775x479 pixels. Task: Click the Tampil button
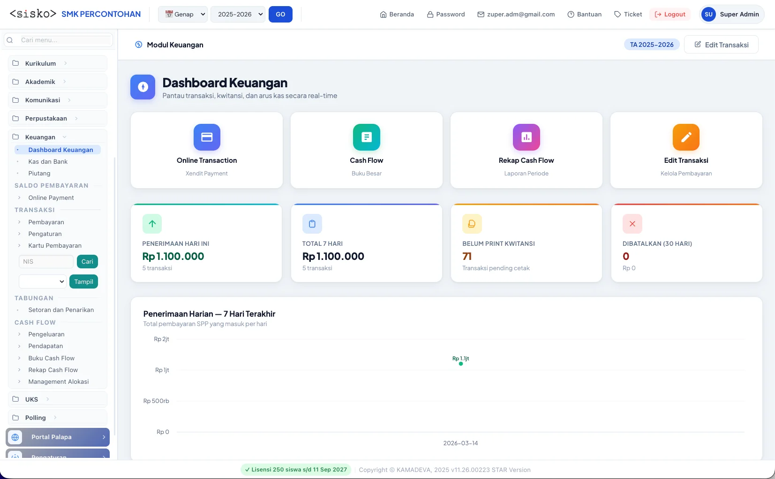click(x=83, y=281)
